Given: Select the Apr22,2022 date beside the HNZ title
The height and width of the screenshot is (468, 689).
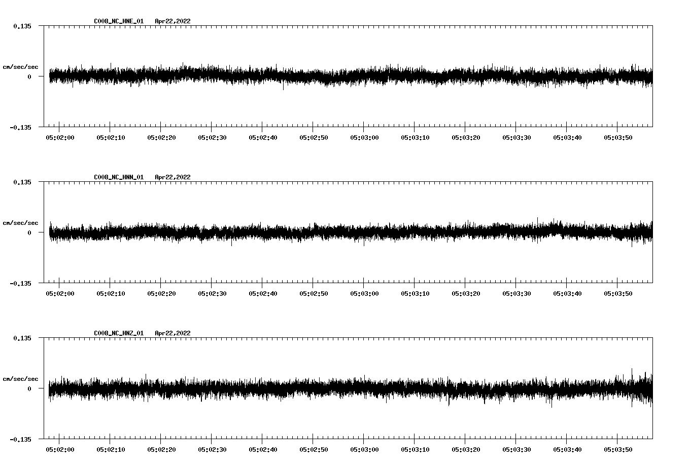Looking at the screenshot, I should coord(173,333).
